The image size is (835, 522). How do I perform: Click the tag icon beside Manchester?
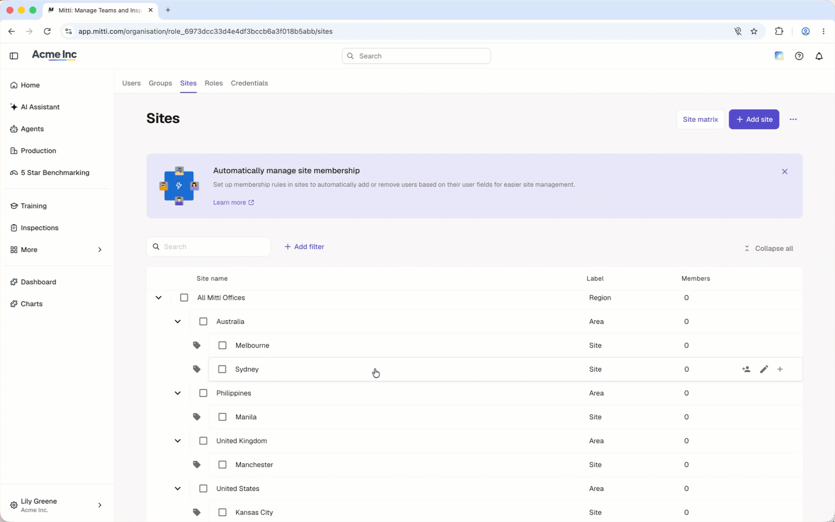click(197, 465)
